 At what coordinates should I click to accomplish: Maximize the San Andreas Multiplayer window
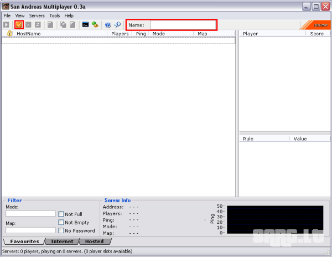[x=316, y=7]
